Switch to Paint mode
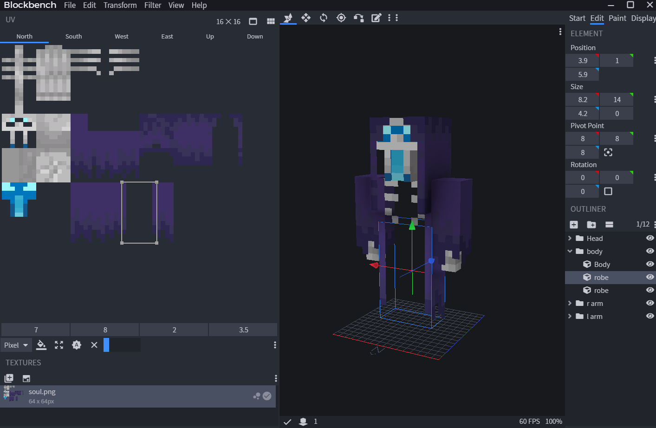 point(617,18)
